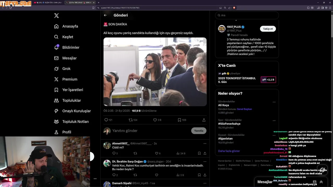This screenshot has width=333, height=187.
Task: Click the browser address bar URL
Action: (x=120, y=8)
